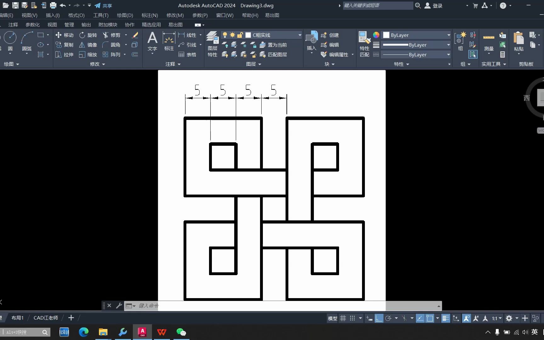Expand the 块 (Block) panel
The width and height of the screenshot is (544, 340).
[330, 64]
